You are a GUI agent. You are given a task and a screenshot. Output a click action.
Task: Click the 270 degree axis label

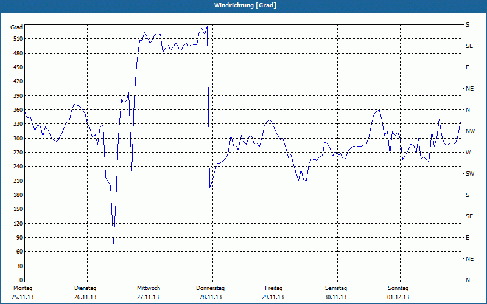pos(18,153)
